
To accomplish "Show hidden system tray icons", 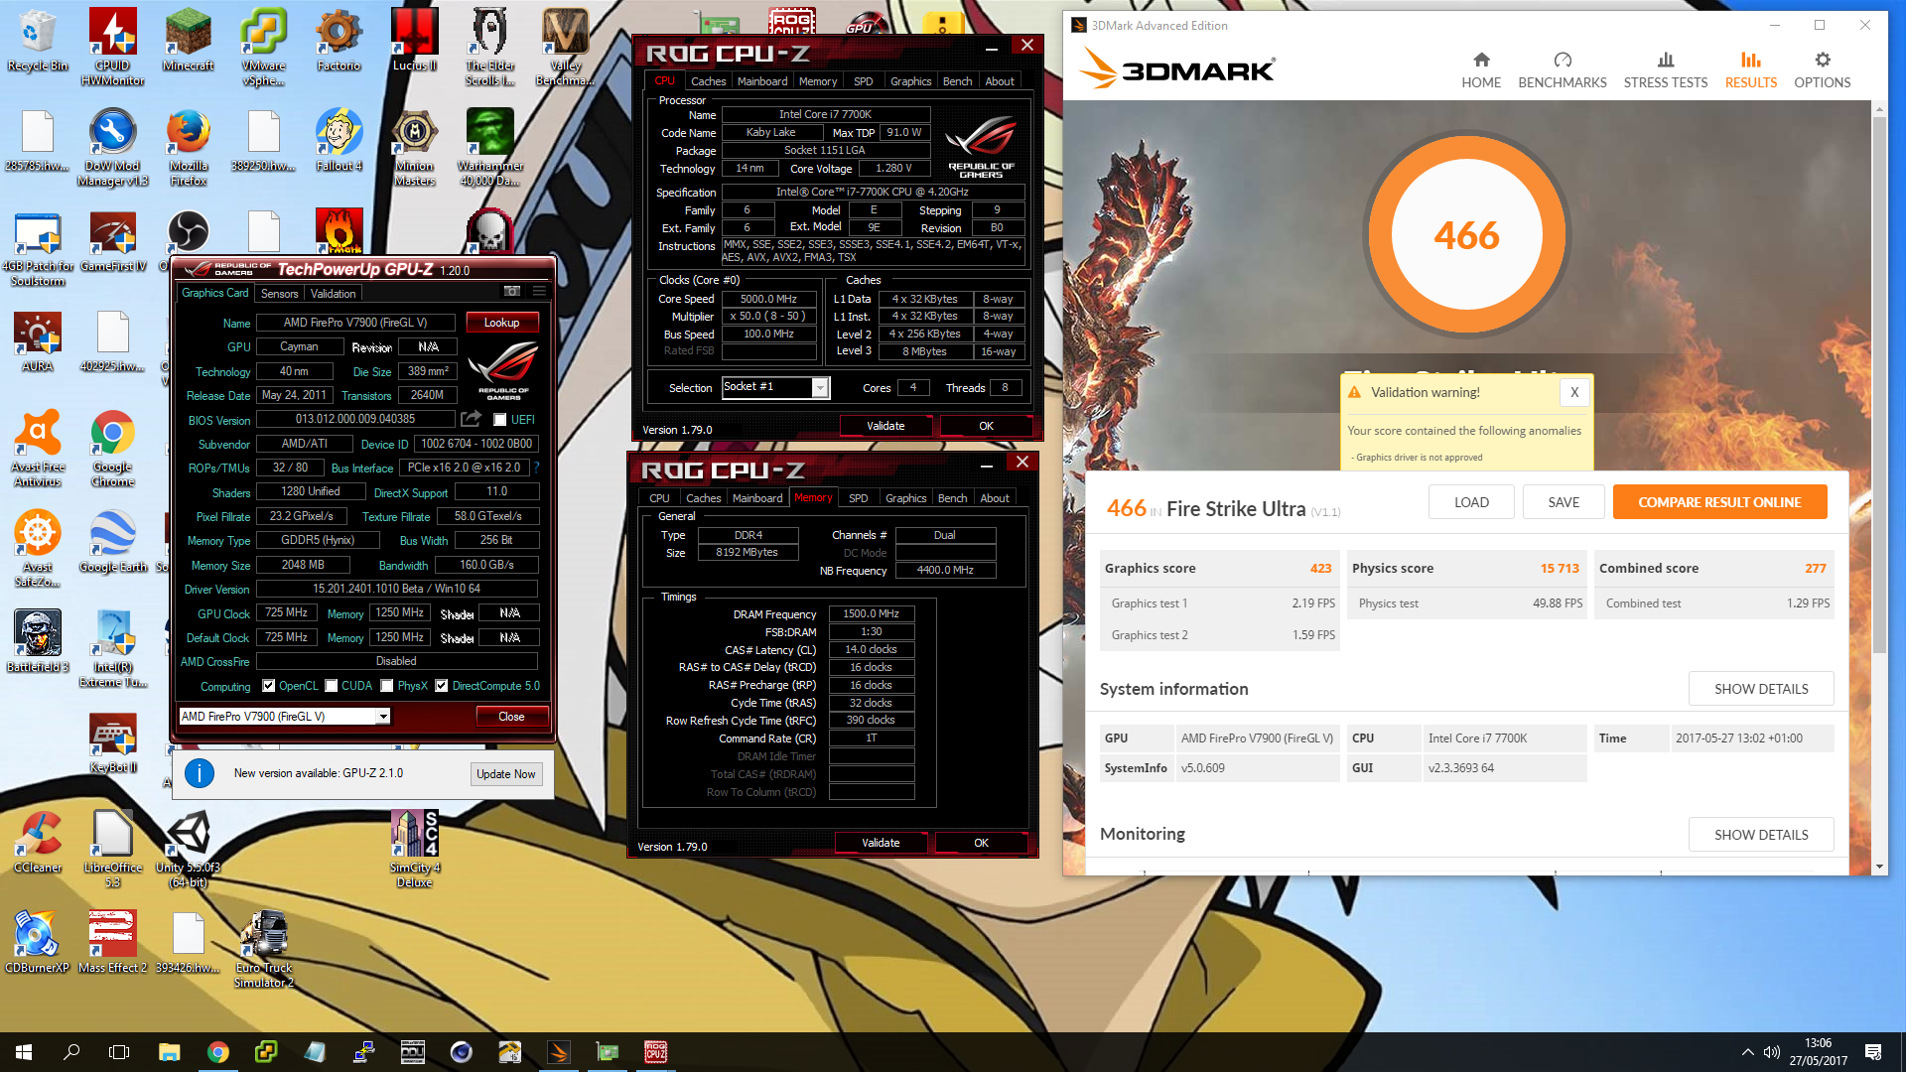I will [x=1747, y=1052].
